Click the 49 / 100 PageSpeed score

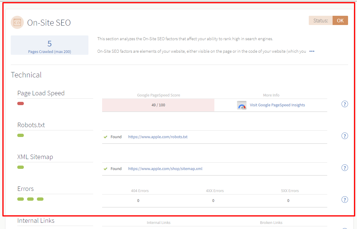[158, 105]
